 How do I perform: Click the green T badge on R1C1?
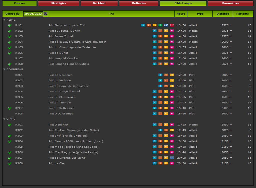pyautogui.click(x=160, y=25)
